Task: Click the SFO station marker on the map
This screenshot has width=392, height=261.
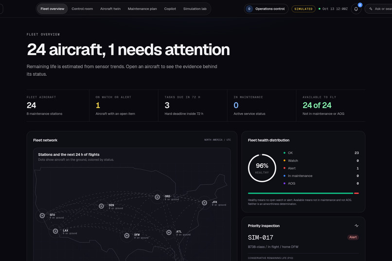Action: point(42,215)
